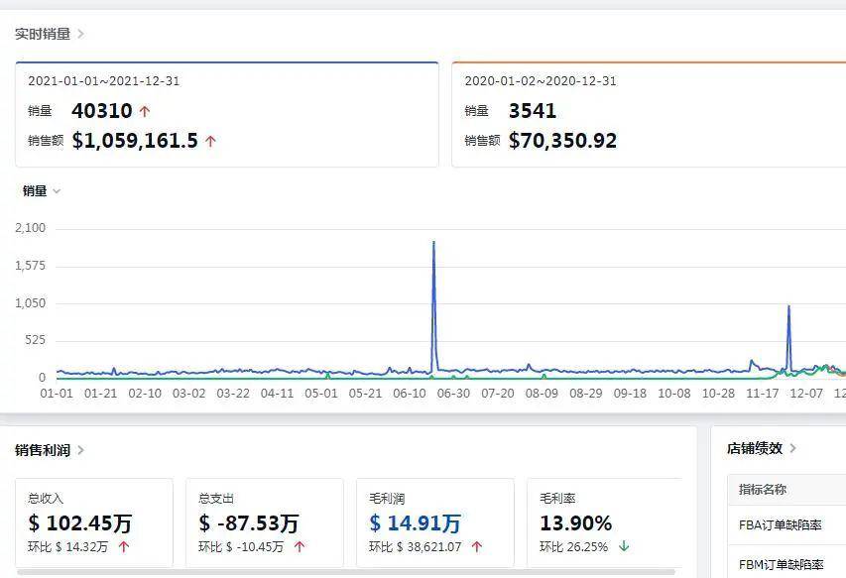This screenshot has width=846, height=578.
Task: Click the 店铺绩效 heading link
Action: coord(755,448)
